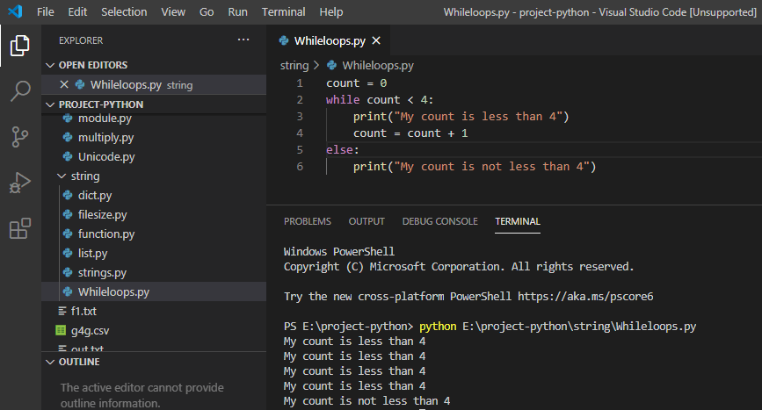Open the View menu
762x410 pixels.
coord(173,11)
